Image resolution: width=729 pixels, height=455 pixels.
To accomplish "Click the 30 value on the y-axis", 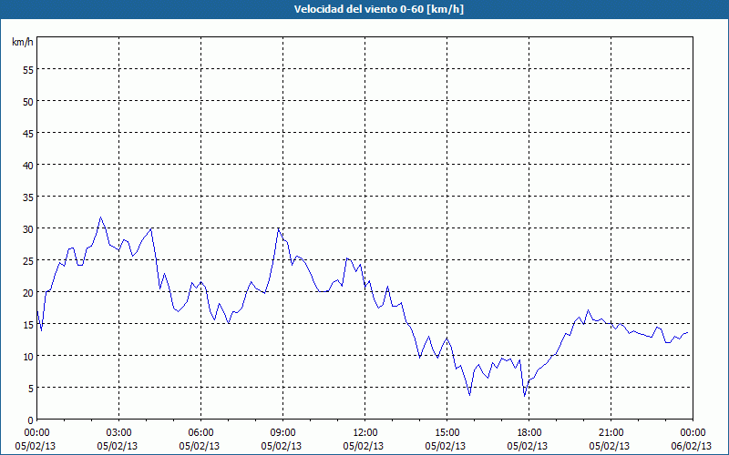I will coord(28,229).
